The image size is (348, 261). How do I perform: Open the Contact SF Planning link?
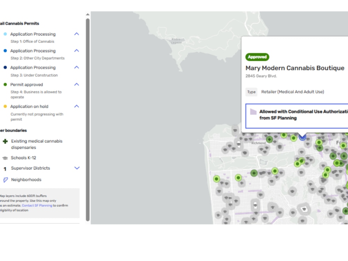click(x=37, y=205)
